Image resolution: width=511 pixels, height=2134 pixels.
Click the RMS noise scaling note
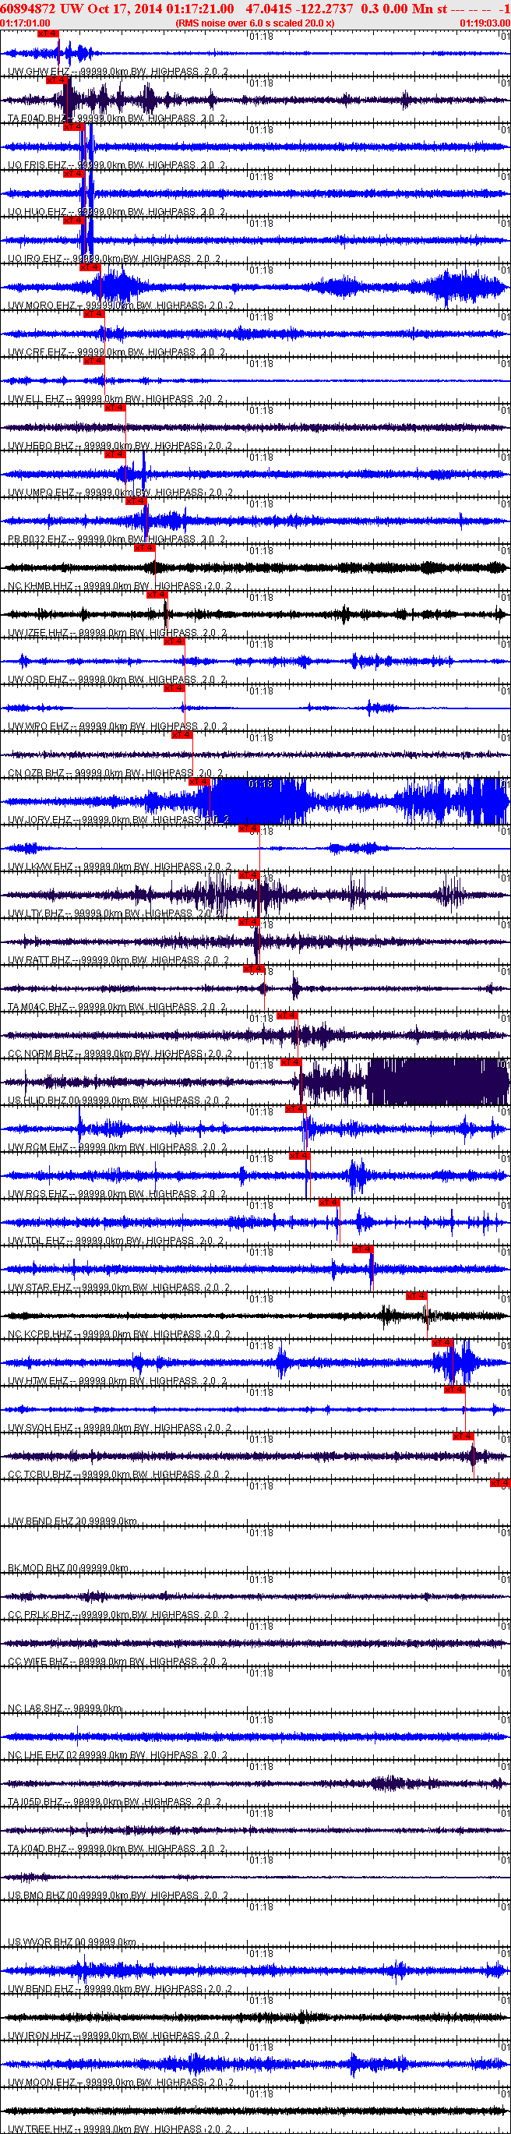255,23
